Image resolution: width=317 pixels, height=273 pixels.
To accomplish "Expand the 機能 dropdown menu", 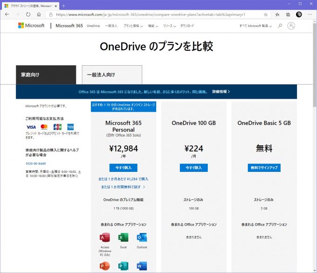I will [x=153, y=26].
